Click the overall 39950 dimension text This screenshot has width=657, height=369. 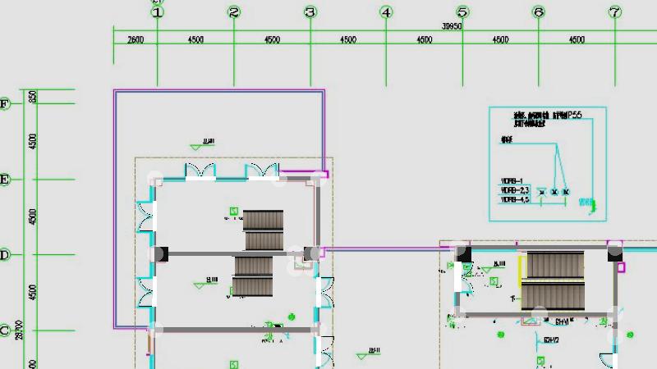pyautogui.click(x=452, y=27)
